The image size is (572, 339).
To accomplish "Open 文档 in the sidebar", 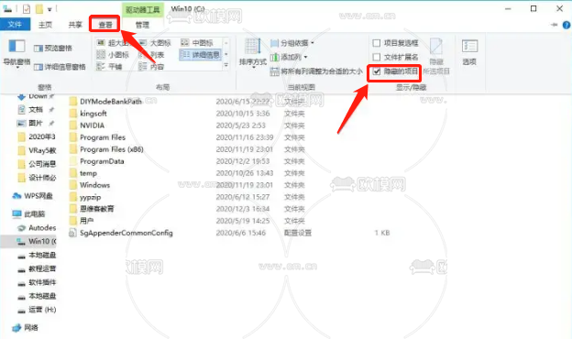I will tap(36, 109).
